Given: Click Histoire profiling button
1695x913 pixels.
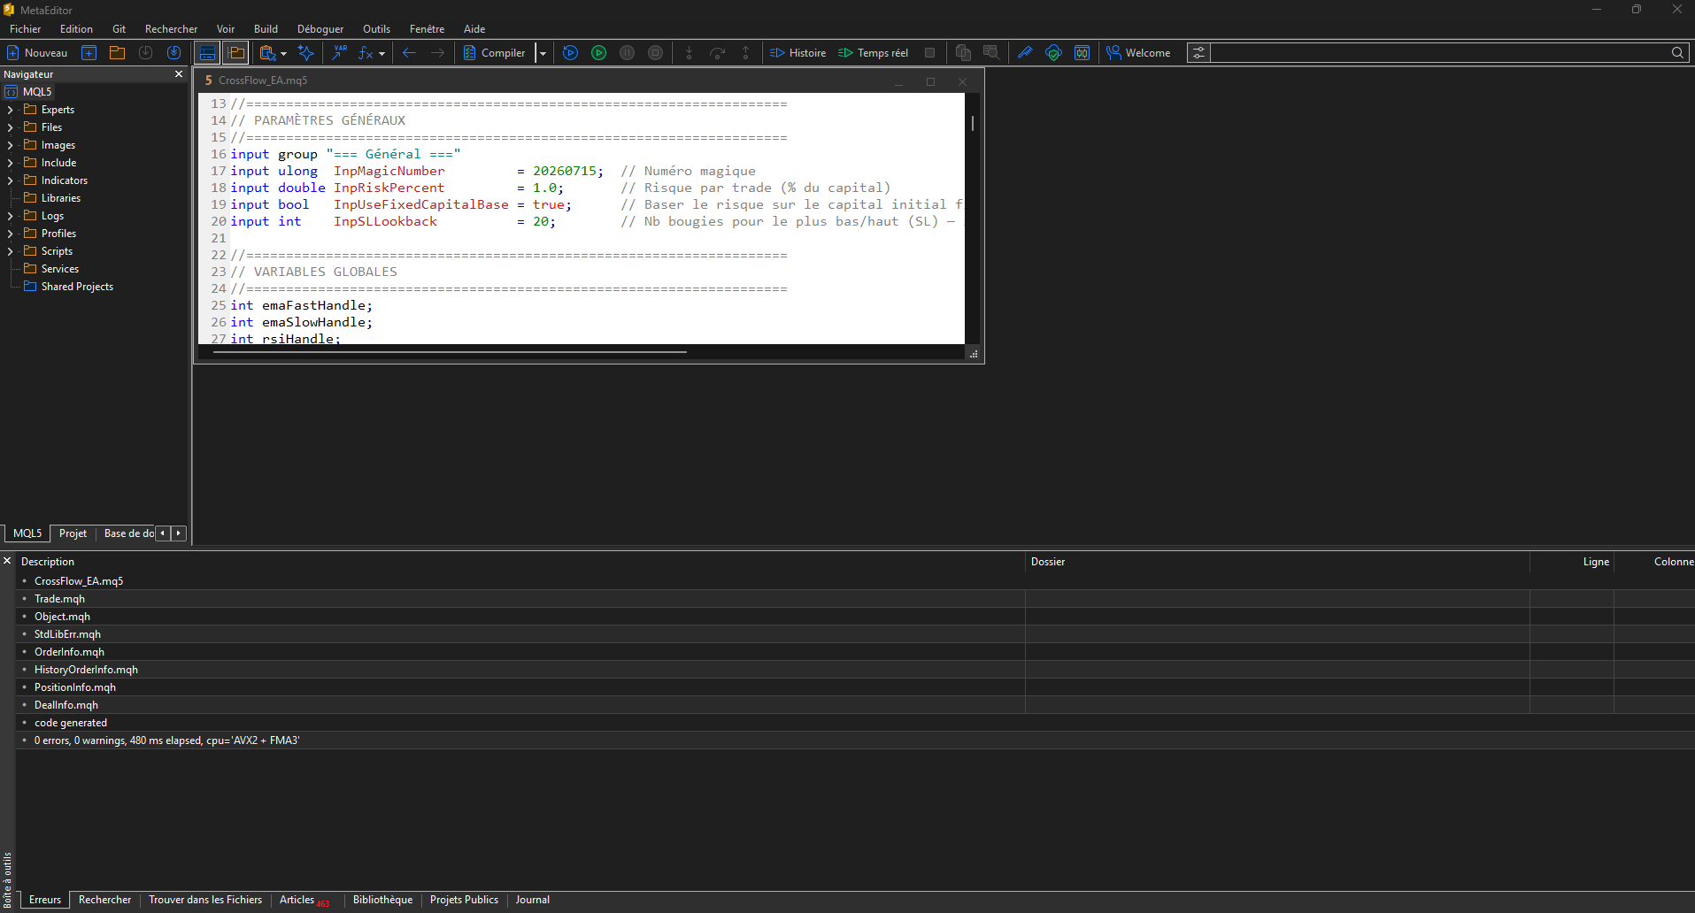Looking at the screenshot, I should pos(797,53).
